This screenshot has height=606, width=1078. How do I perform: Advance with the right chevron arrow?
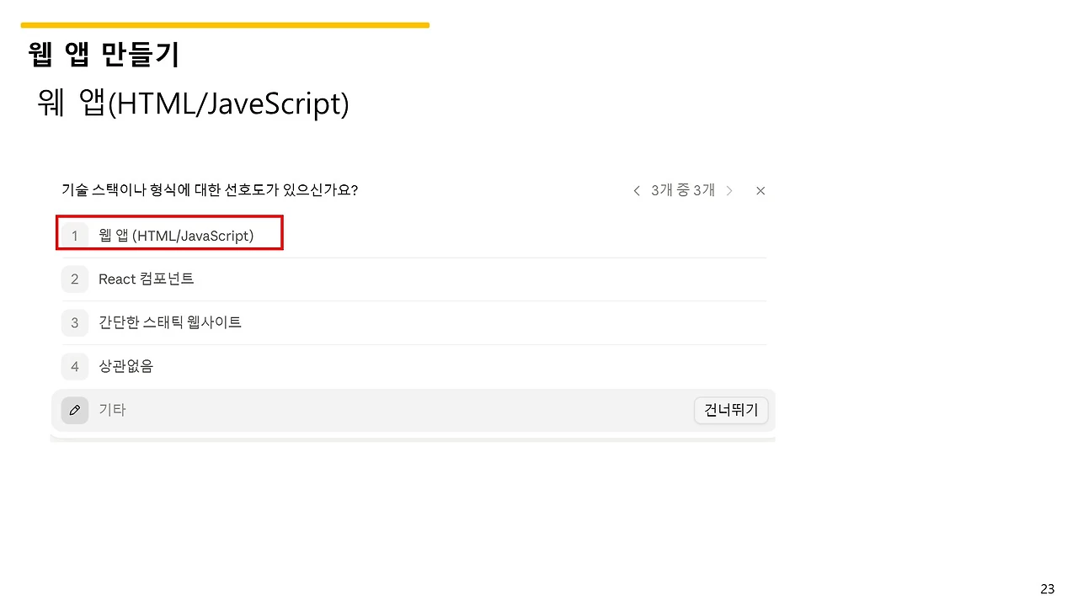(x=729, y=191)
